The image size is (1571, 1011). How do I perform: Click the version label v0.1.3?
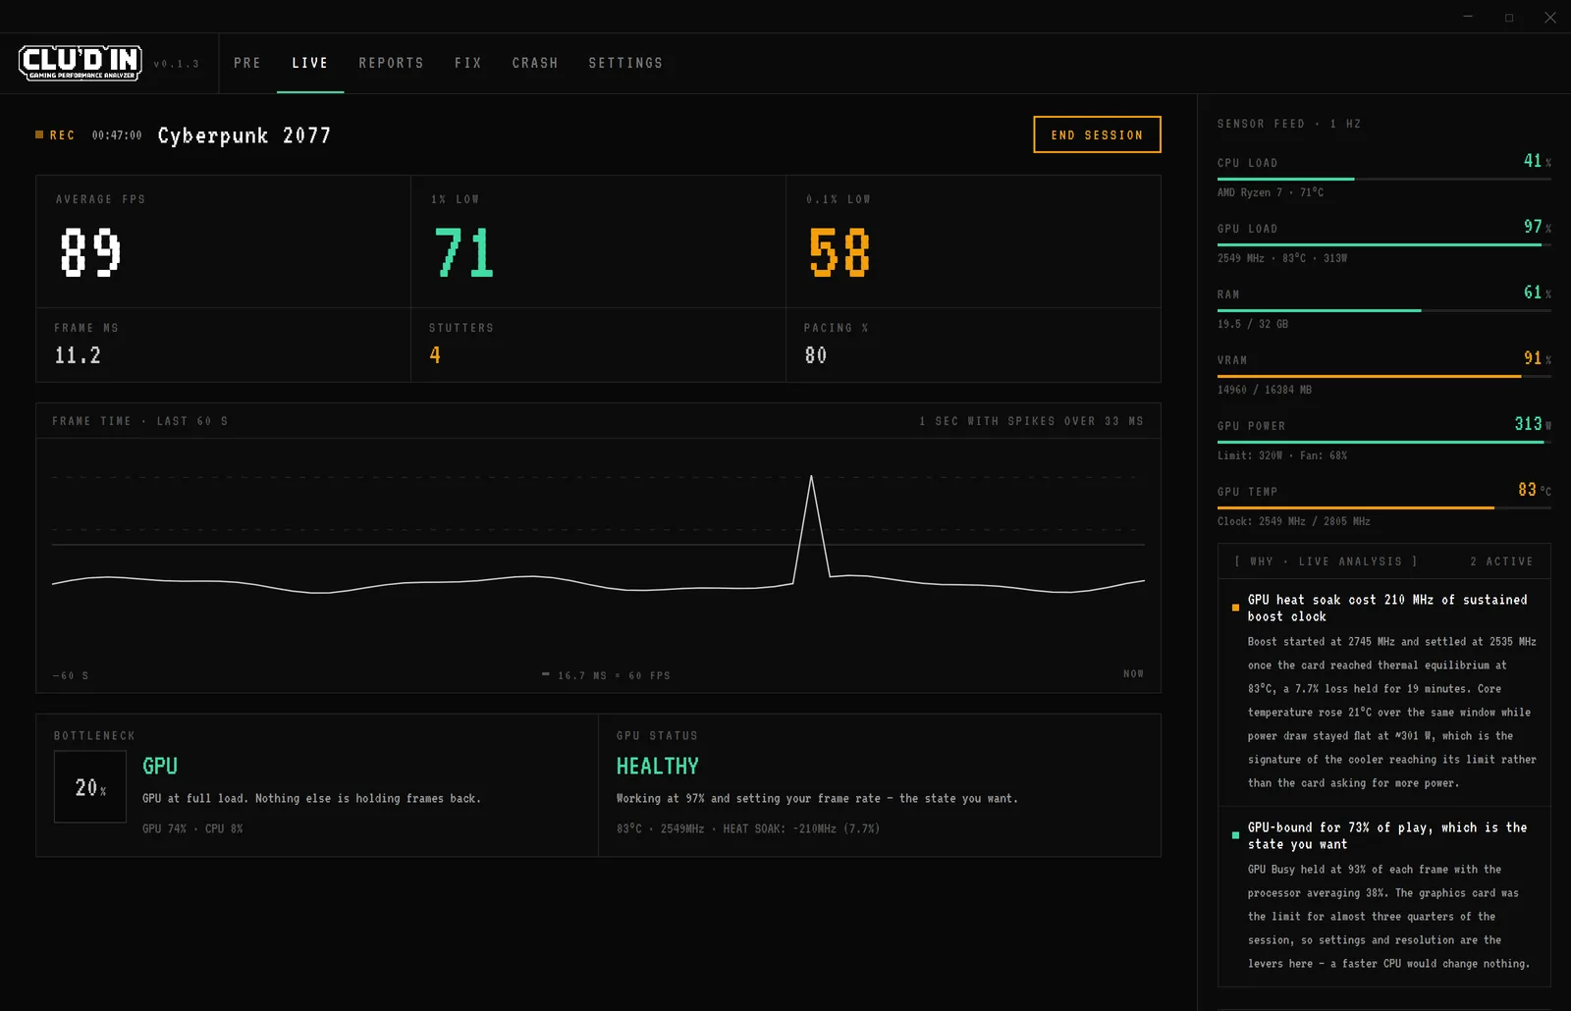(177, 64)
